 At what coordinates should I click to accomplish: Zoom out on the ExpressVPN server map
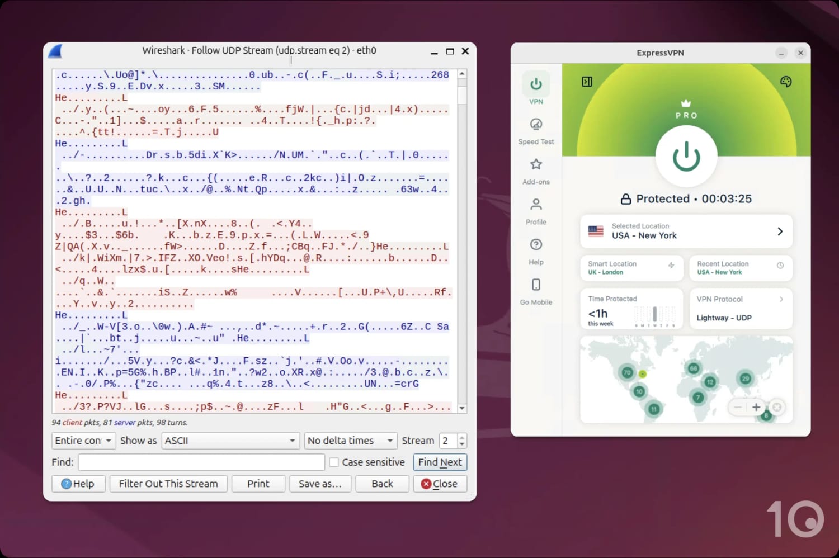(738, 407)
